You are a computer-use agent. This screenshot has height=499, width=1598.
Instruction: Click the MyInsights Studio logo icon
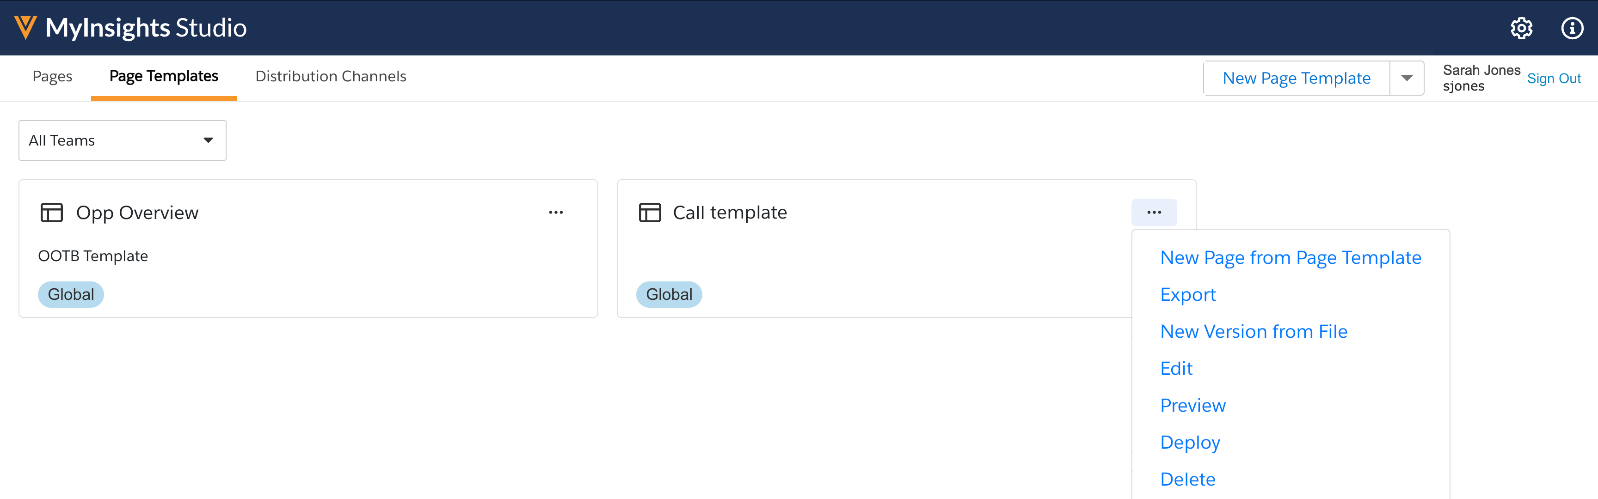click(25, 27)
